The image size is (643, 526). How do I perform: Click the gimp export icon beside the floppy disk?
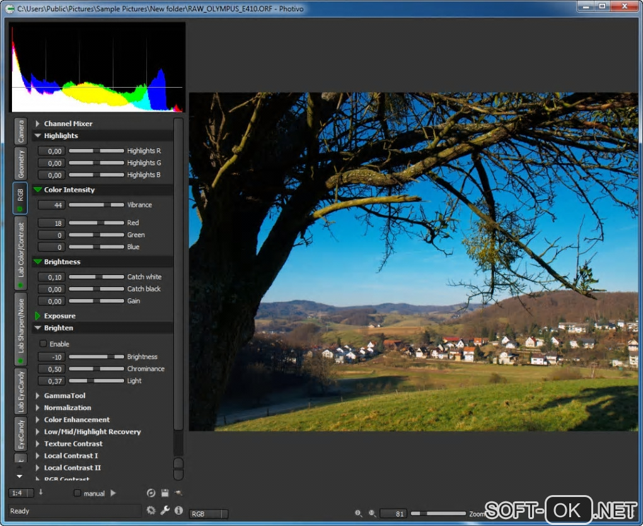click(178, 493)
